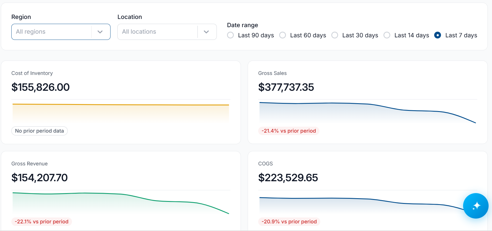492x231 pixels.
Task: Click the Gross Sales trend chart
Action: tap(368, 113)
